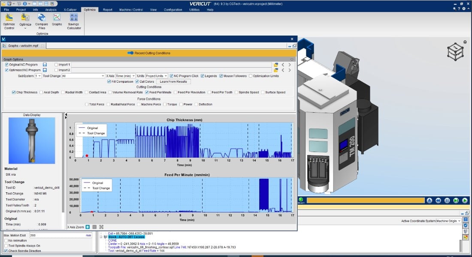Uncheck the Chip Thickness checkbox
This screenshot has height=257, width=472.
(14, 92)
